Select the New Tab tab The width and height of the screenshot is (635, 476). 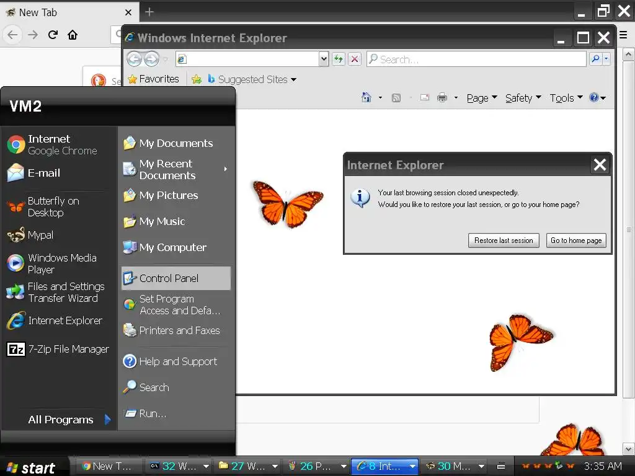pyautogui.click(x=69, y=12)
